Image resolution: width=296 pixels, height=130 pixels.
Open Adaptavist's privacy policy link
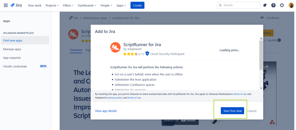tap(116, 98)
